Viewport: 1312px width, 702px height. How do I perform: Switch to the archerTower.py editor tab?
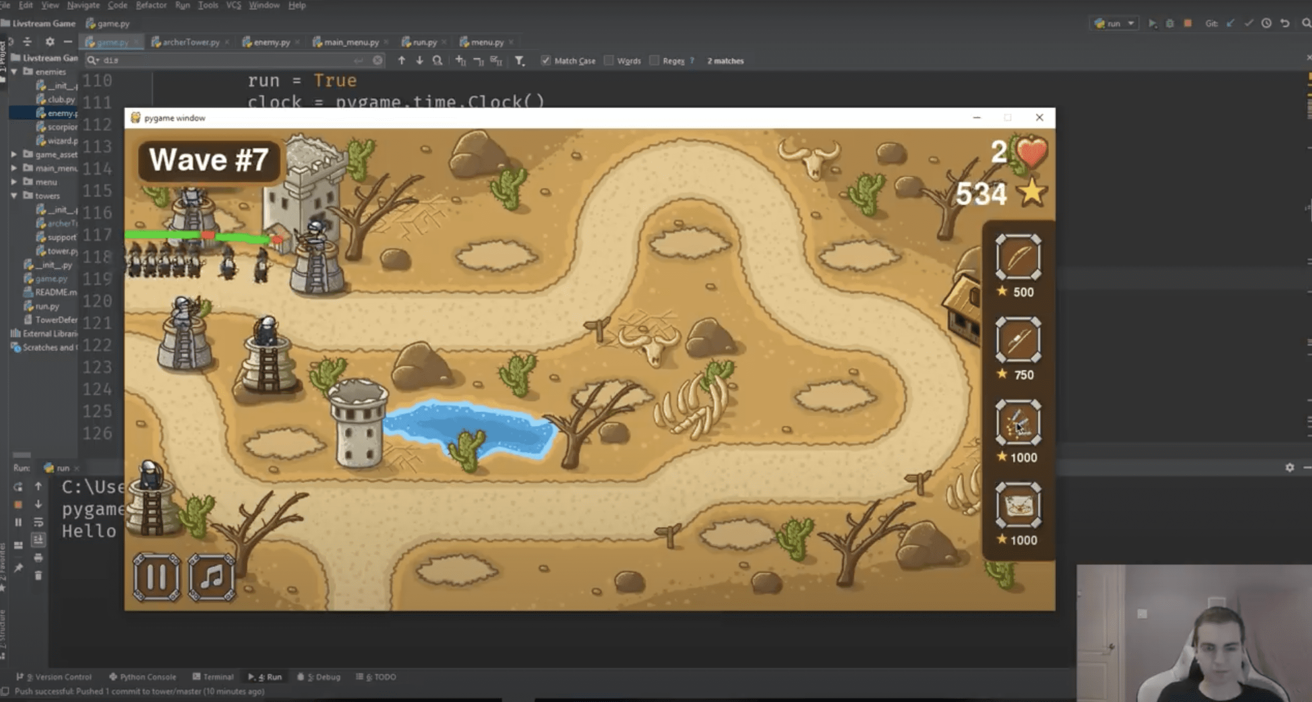coord(190,42)
